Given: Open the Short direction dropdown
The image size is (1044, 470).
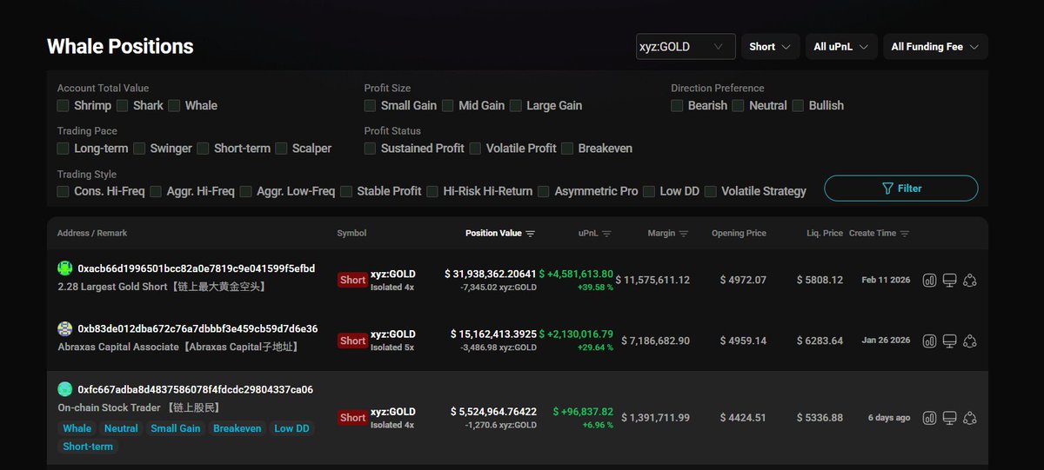Looking at the screenshot, I should point(771,47).
